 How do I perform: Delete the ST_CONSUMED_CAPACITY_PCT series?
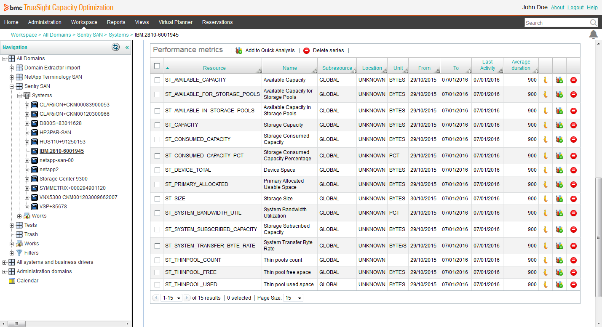tap(573, 156)
